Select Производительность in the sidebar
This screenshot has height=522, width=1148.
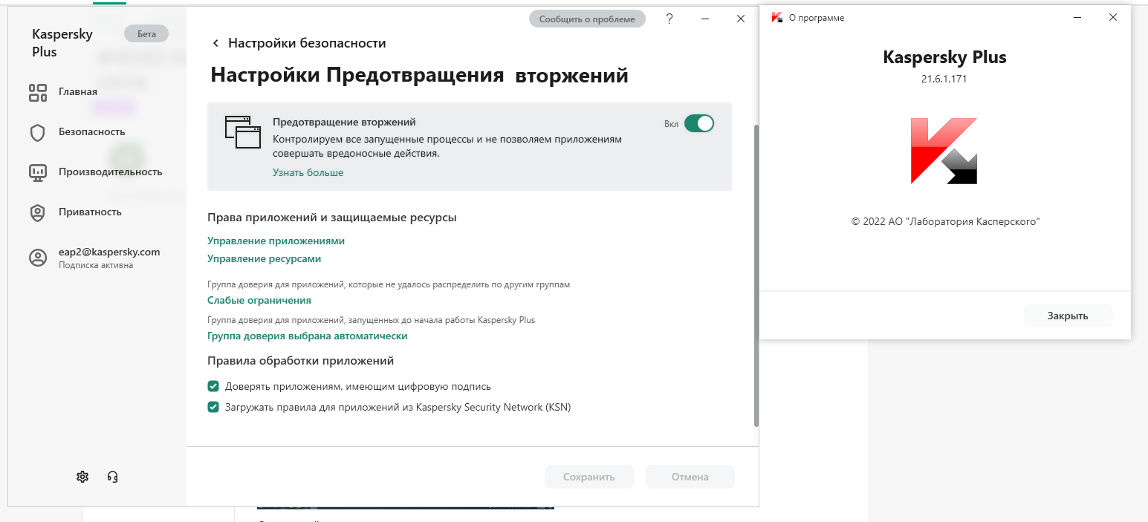[111, 172]
